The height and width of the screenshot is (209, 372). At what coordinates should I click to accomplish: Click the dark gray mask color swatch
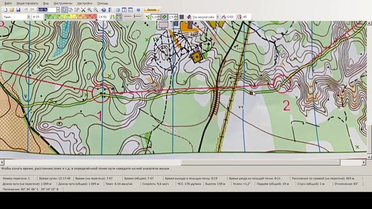coord(181,17)
